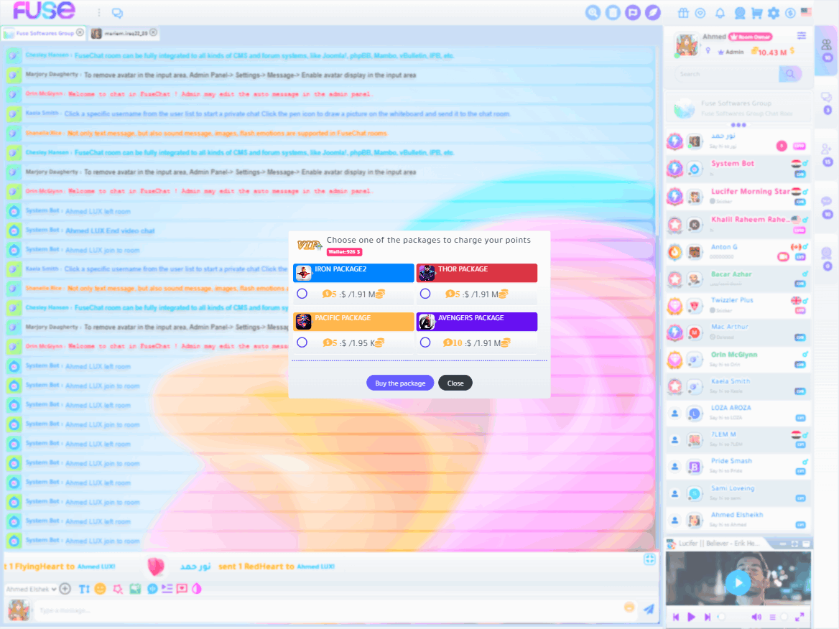
Task: Click the search magnifier button in user panel
Action: (x=790, y=74)
